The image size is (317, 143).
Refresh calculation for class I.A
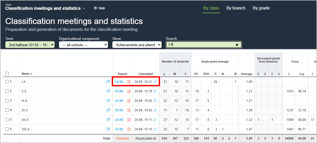[155, 82]
